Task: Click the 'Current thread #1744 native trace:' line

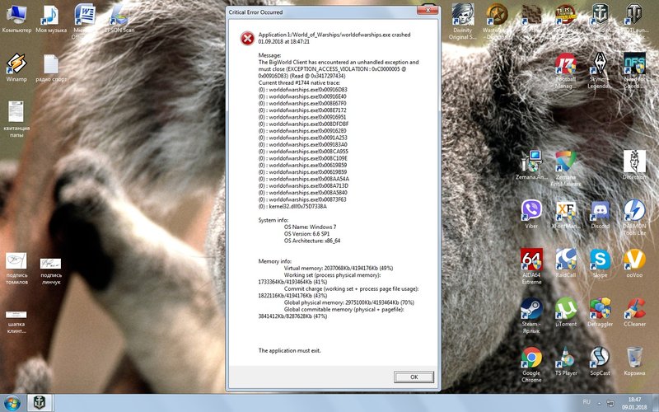Action: tap(299, 83)
